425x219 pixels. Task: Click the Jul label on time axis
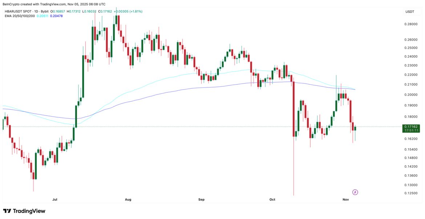click(x=55, y=199)
